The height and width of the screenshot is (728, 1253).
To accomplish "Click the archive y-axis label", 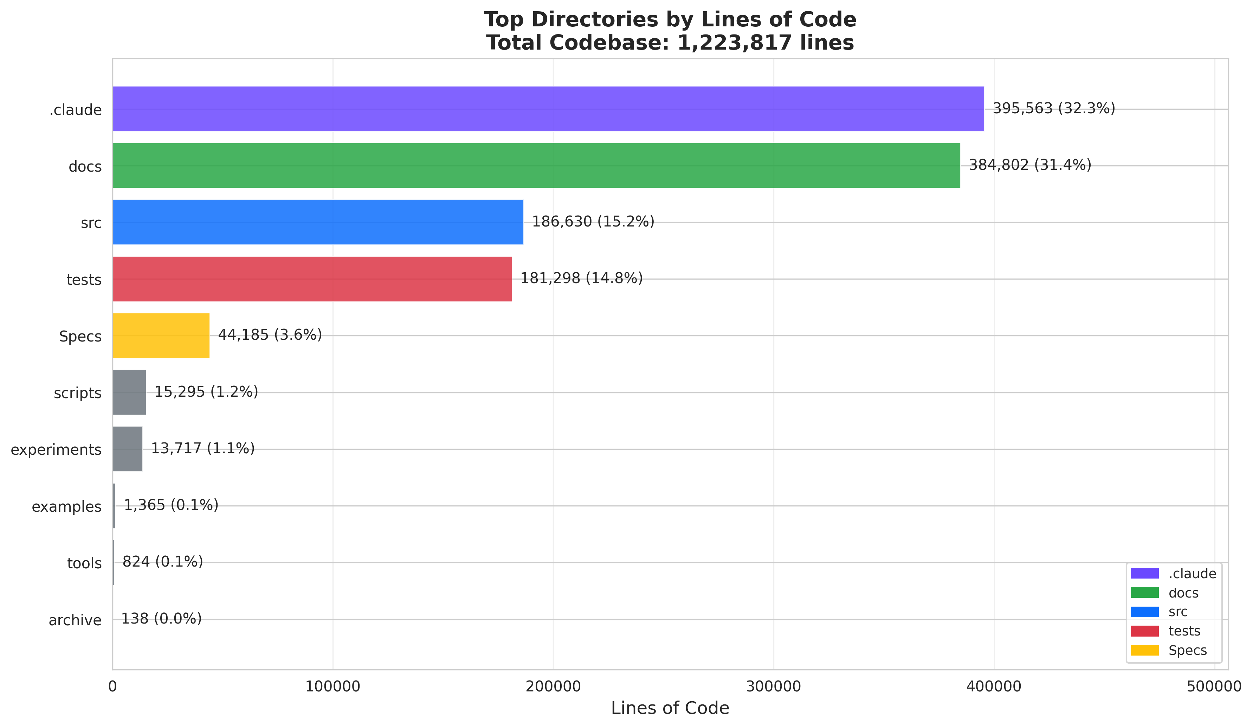I will [75, 620].
